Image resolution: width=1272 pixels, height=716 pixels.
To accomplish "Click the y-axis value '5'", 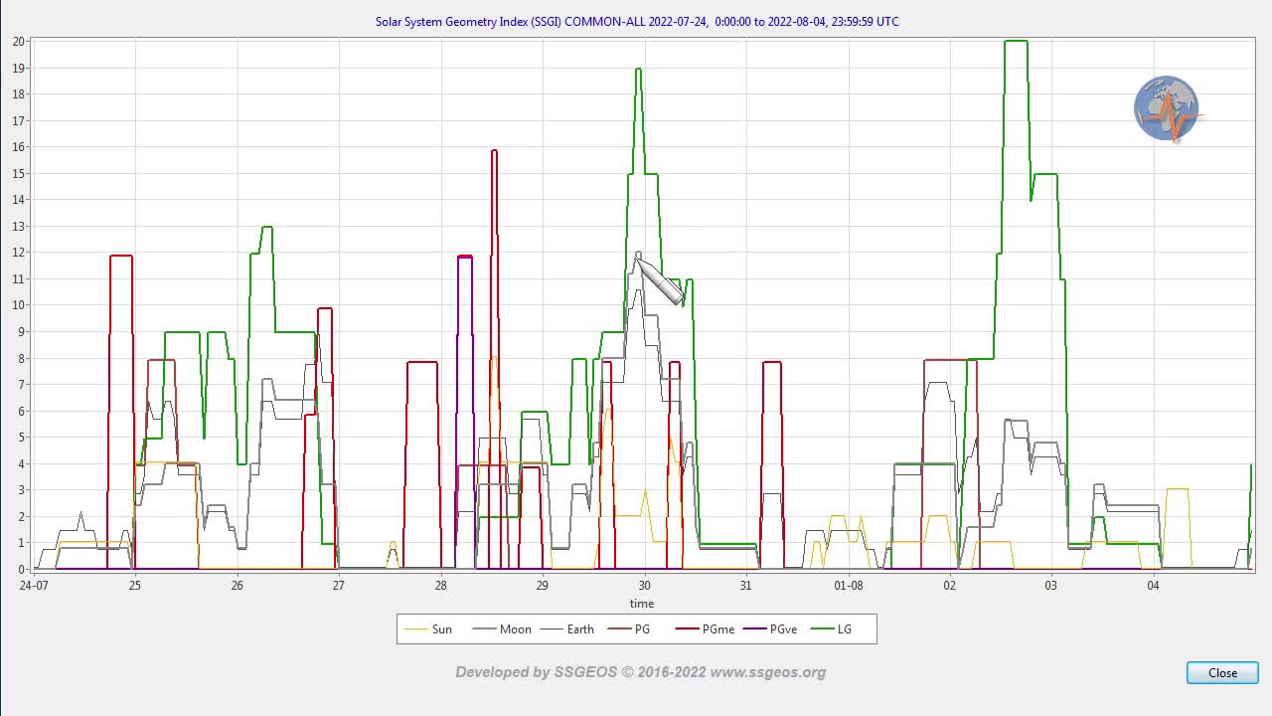I will (21, 438).
